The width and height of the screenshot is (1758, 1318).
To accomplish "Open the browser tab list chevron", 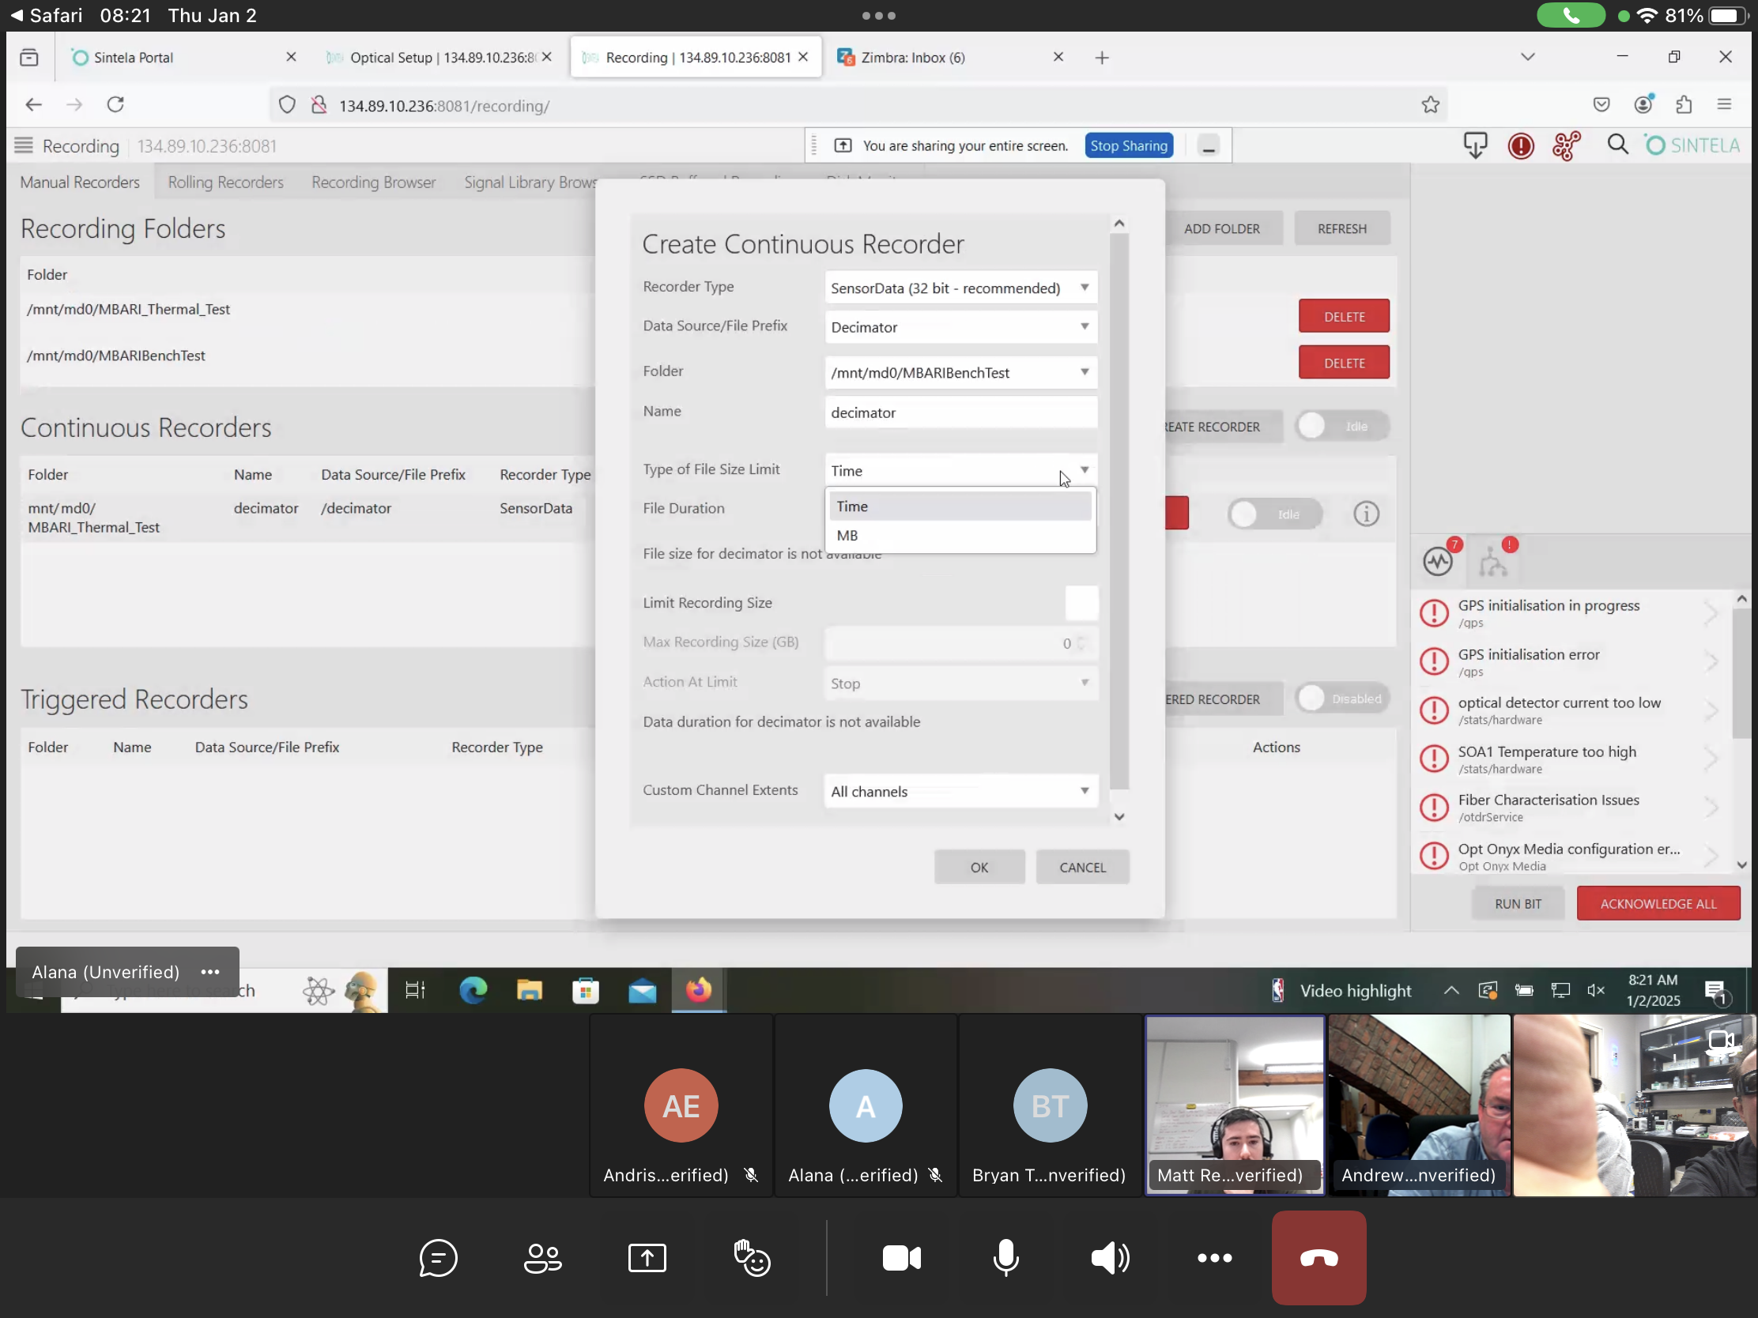I will click(x=1526, y=57).
